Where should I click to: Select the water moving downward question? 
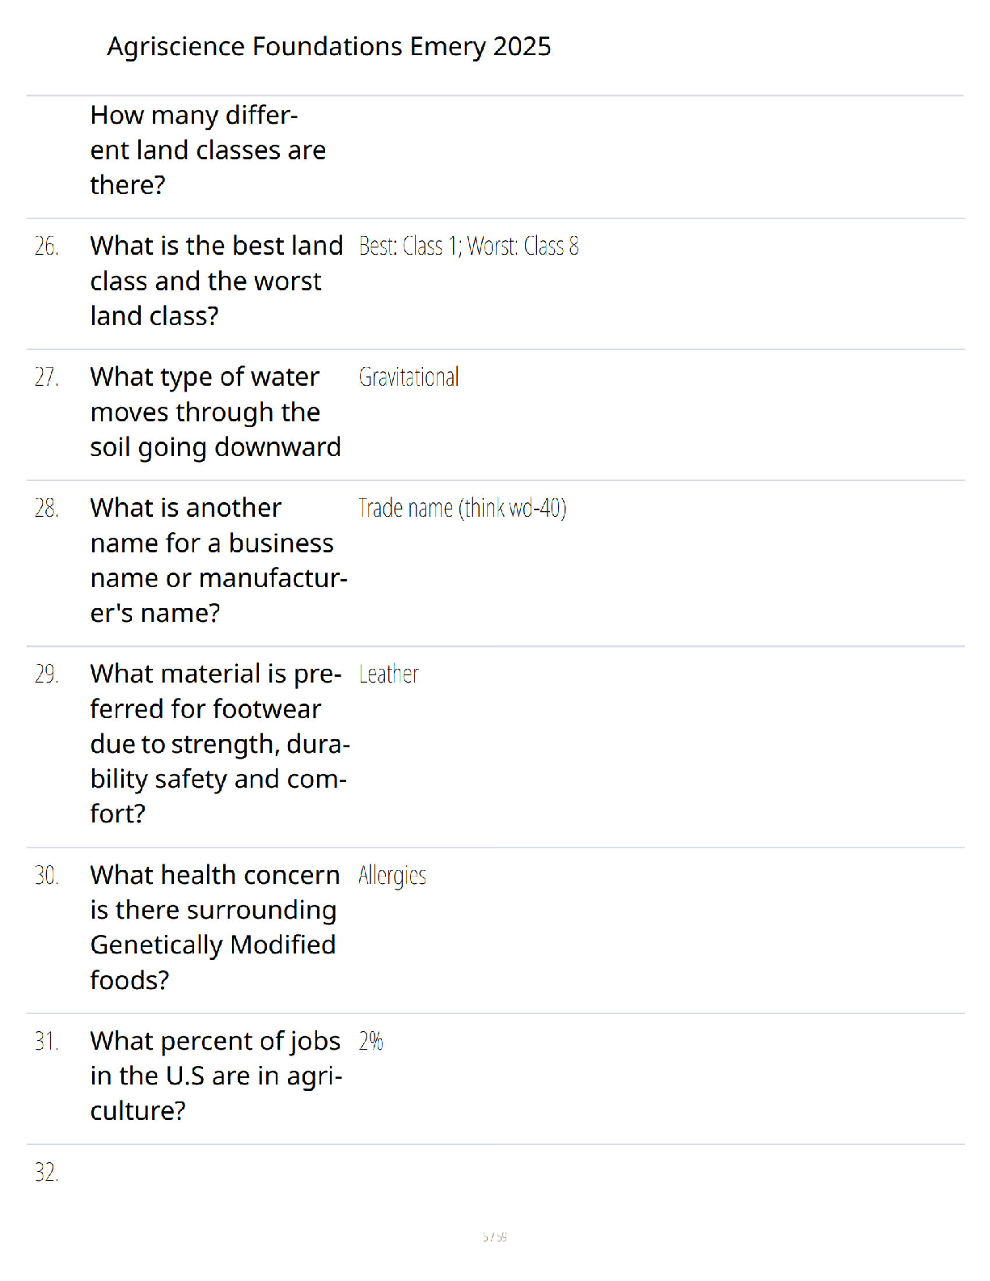[x=215, y=412]
